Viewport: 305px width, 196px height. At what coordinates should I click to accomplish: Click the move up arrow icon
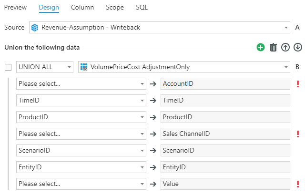coord(285,47)
